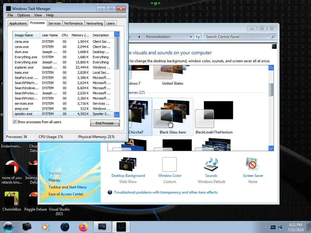
Task: Switch to the Users tab
Action: tap(111, 23)
